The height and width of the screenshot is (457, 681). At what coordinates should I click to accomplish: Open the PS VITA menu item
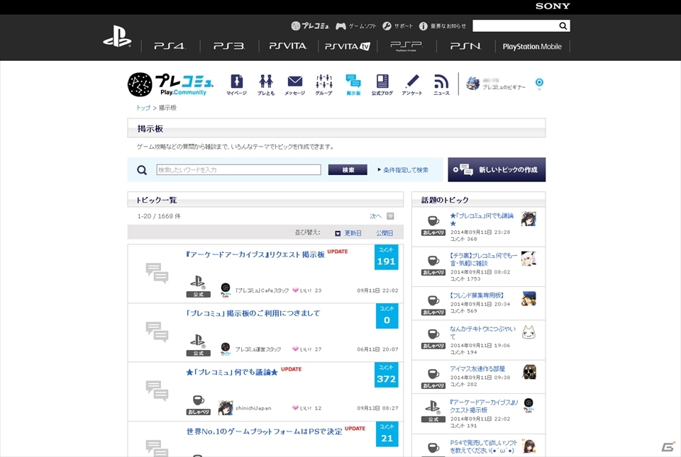click(288, 46)
